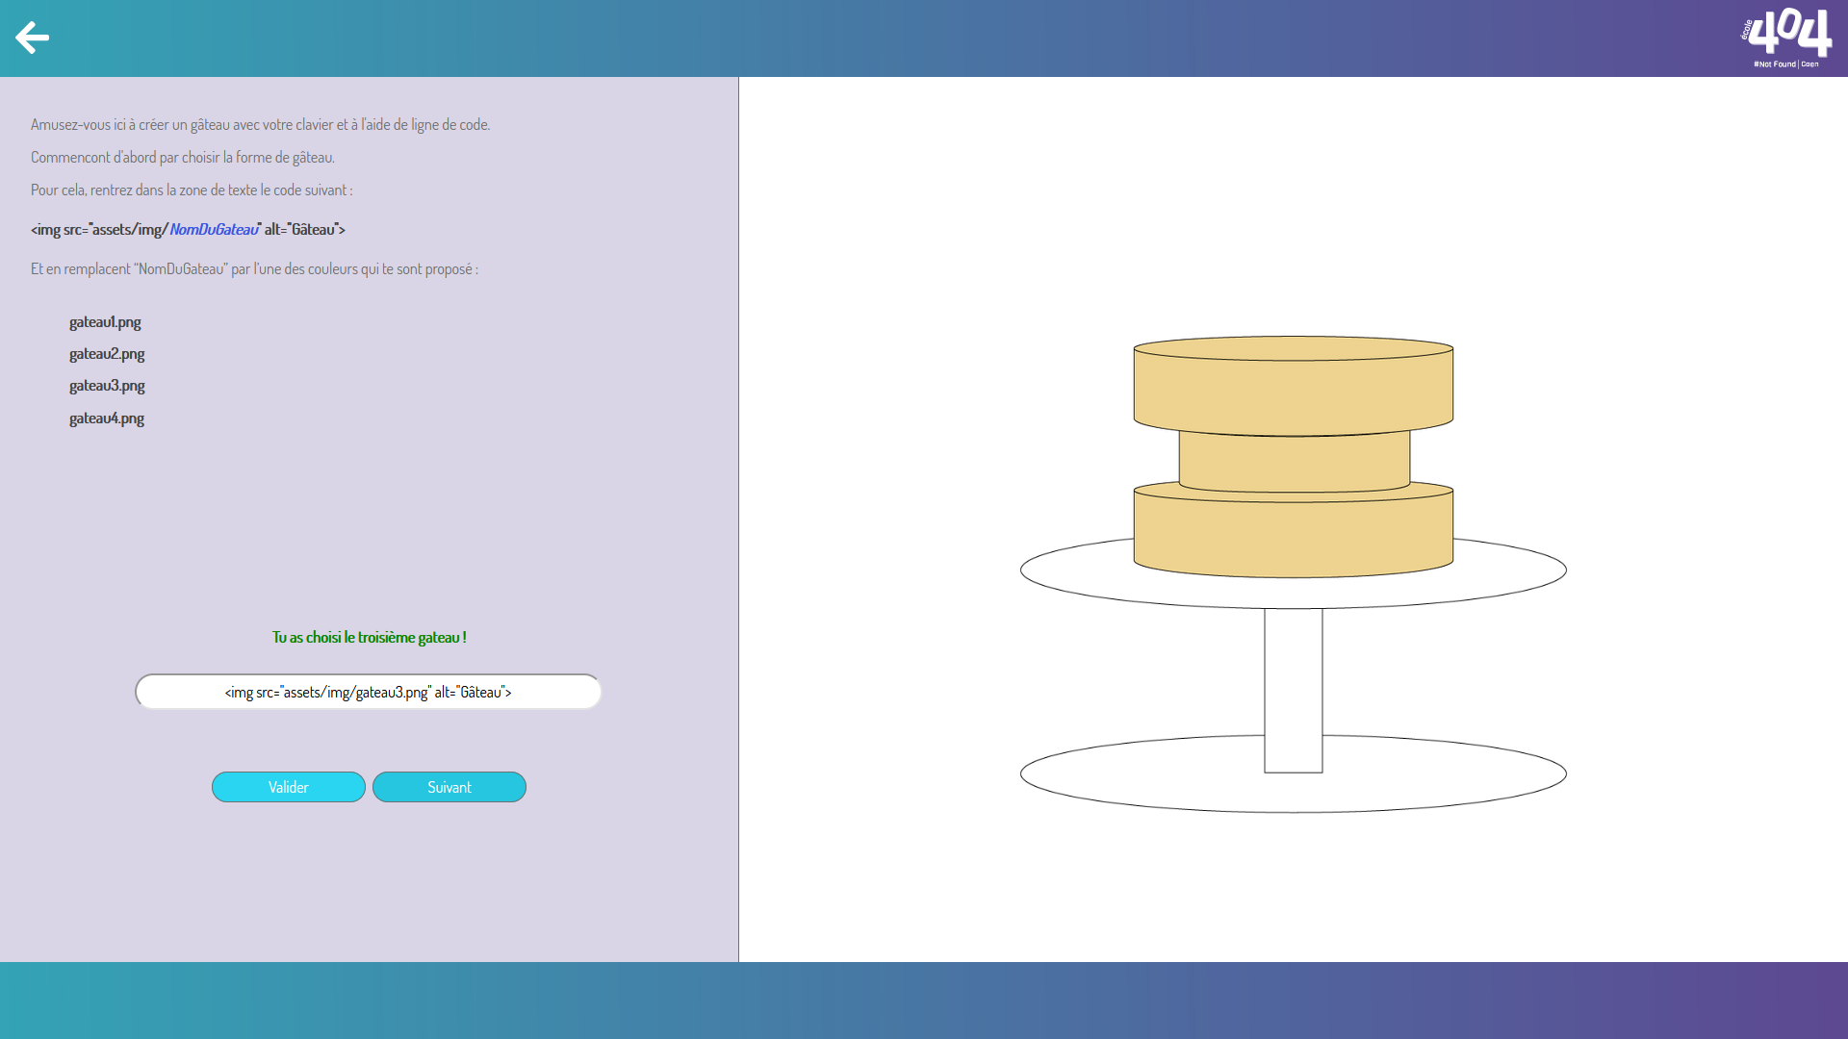The width and height of the screenshot is (1848, 1039).
Task: Click the École 404 logo
Action: tap(1786, 38)
